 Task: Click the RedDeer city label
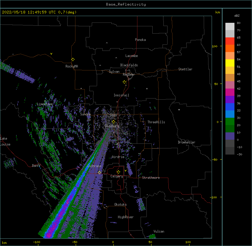click(129, 75)
